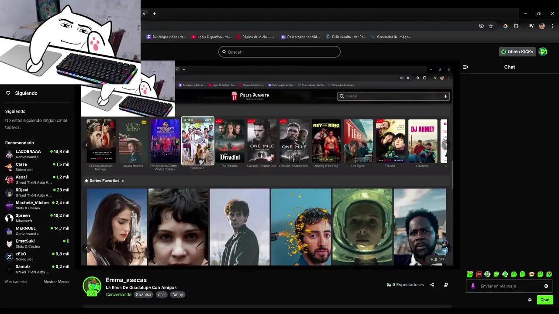Click the Obtén KICKs button
Screen dimensions: 559x314
tap(518, 51)
